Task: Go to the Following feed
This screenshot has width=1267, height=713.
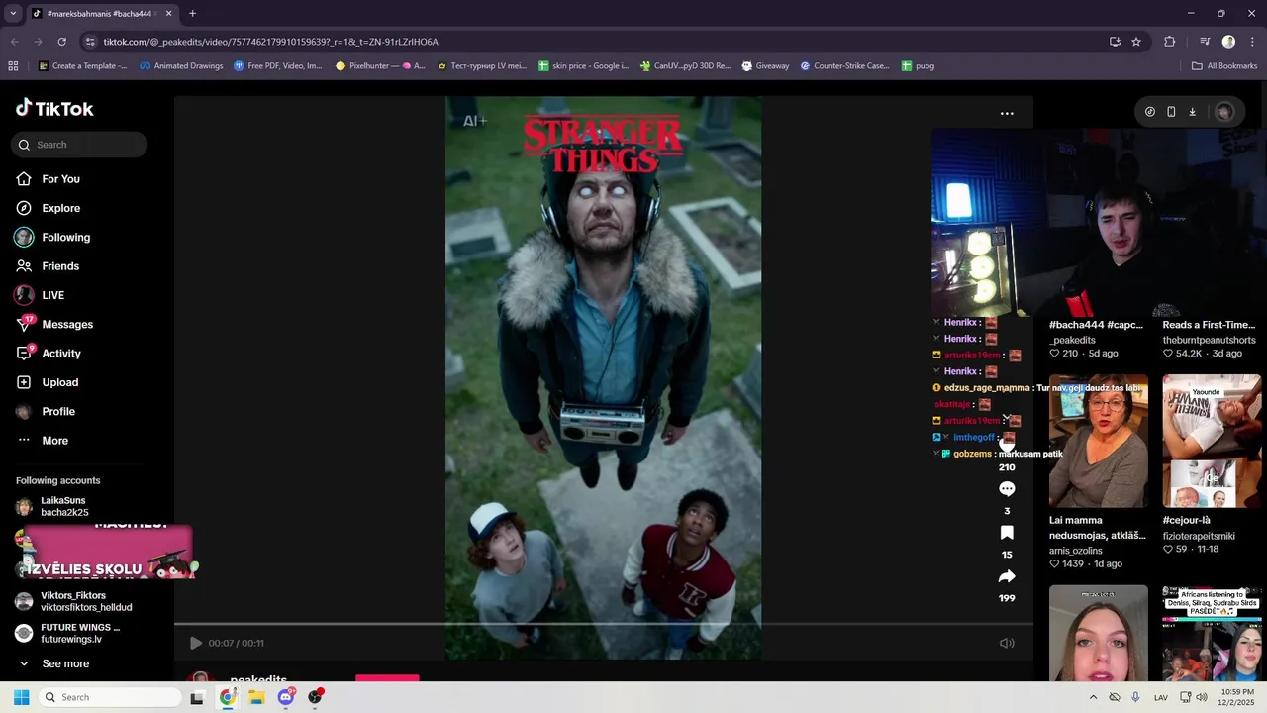Action: point(52,238)
